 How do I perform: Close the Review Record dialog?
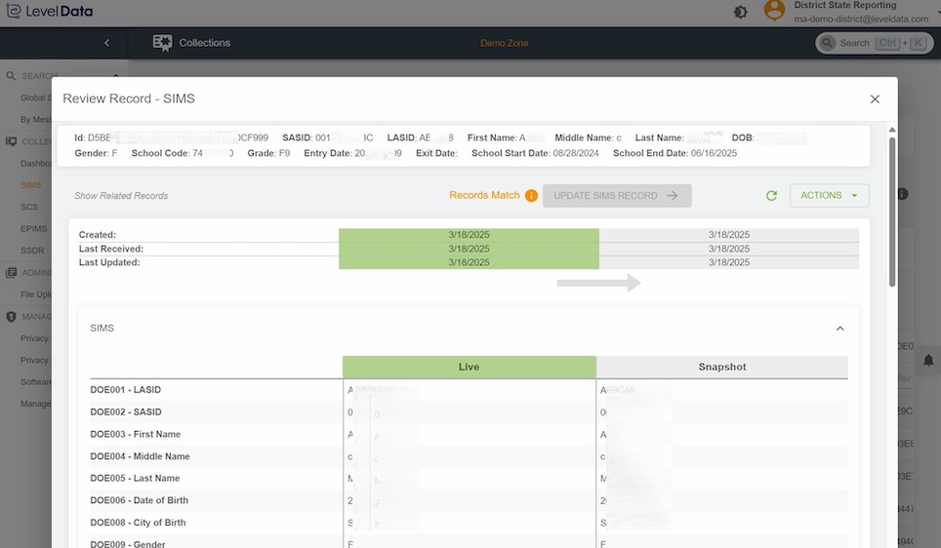875,99
